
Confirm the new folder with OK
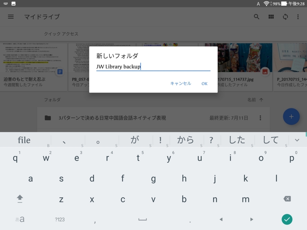(204, 84)
